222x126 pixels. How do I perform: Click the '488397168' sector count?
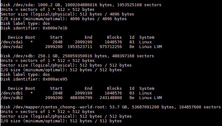click(123, 56)
